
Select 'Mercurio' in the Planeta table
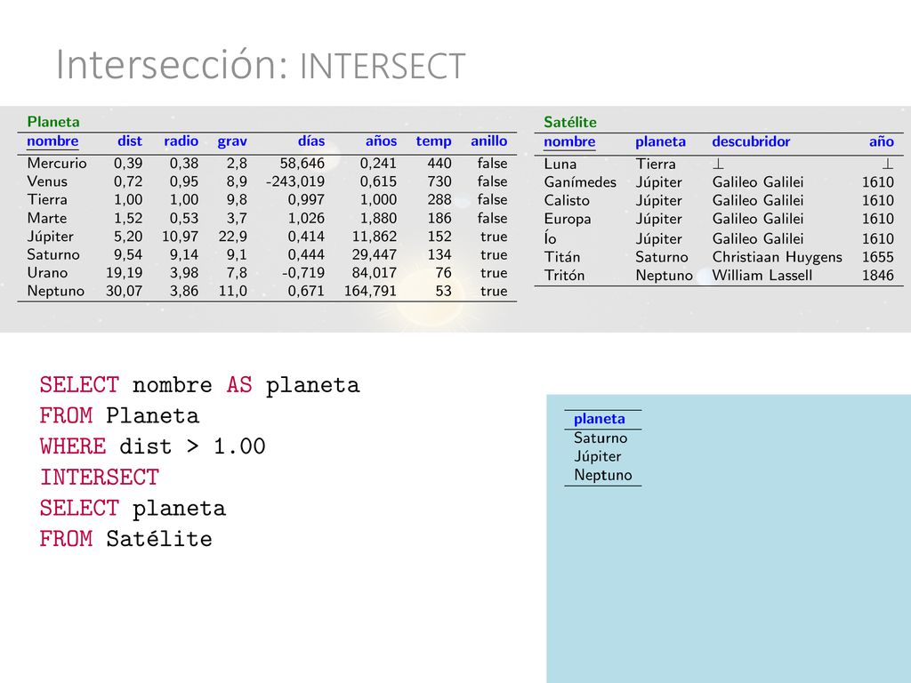pos(56,164)
